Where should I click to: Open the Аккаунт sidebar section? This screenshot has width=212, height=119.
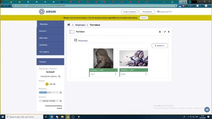[50, 62]
